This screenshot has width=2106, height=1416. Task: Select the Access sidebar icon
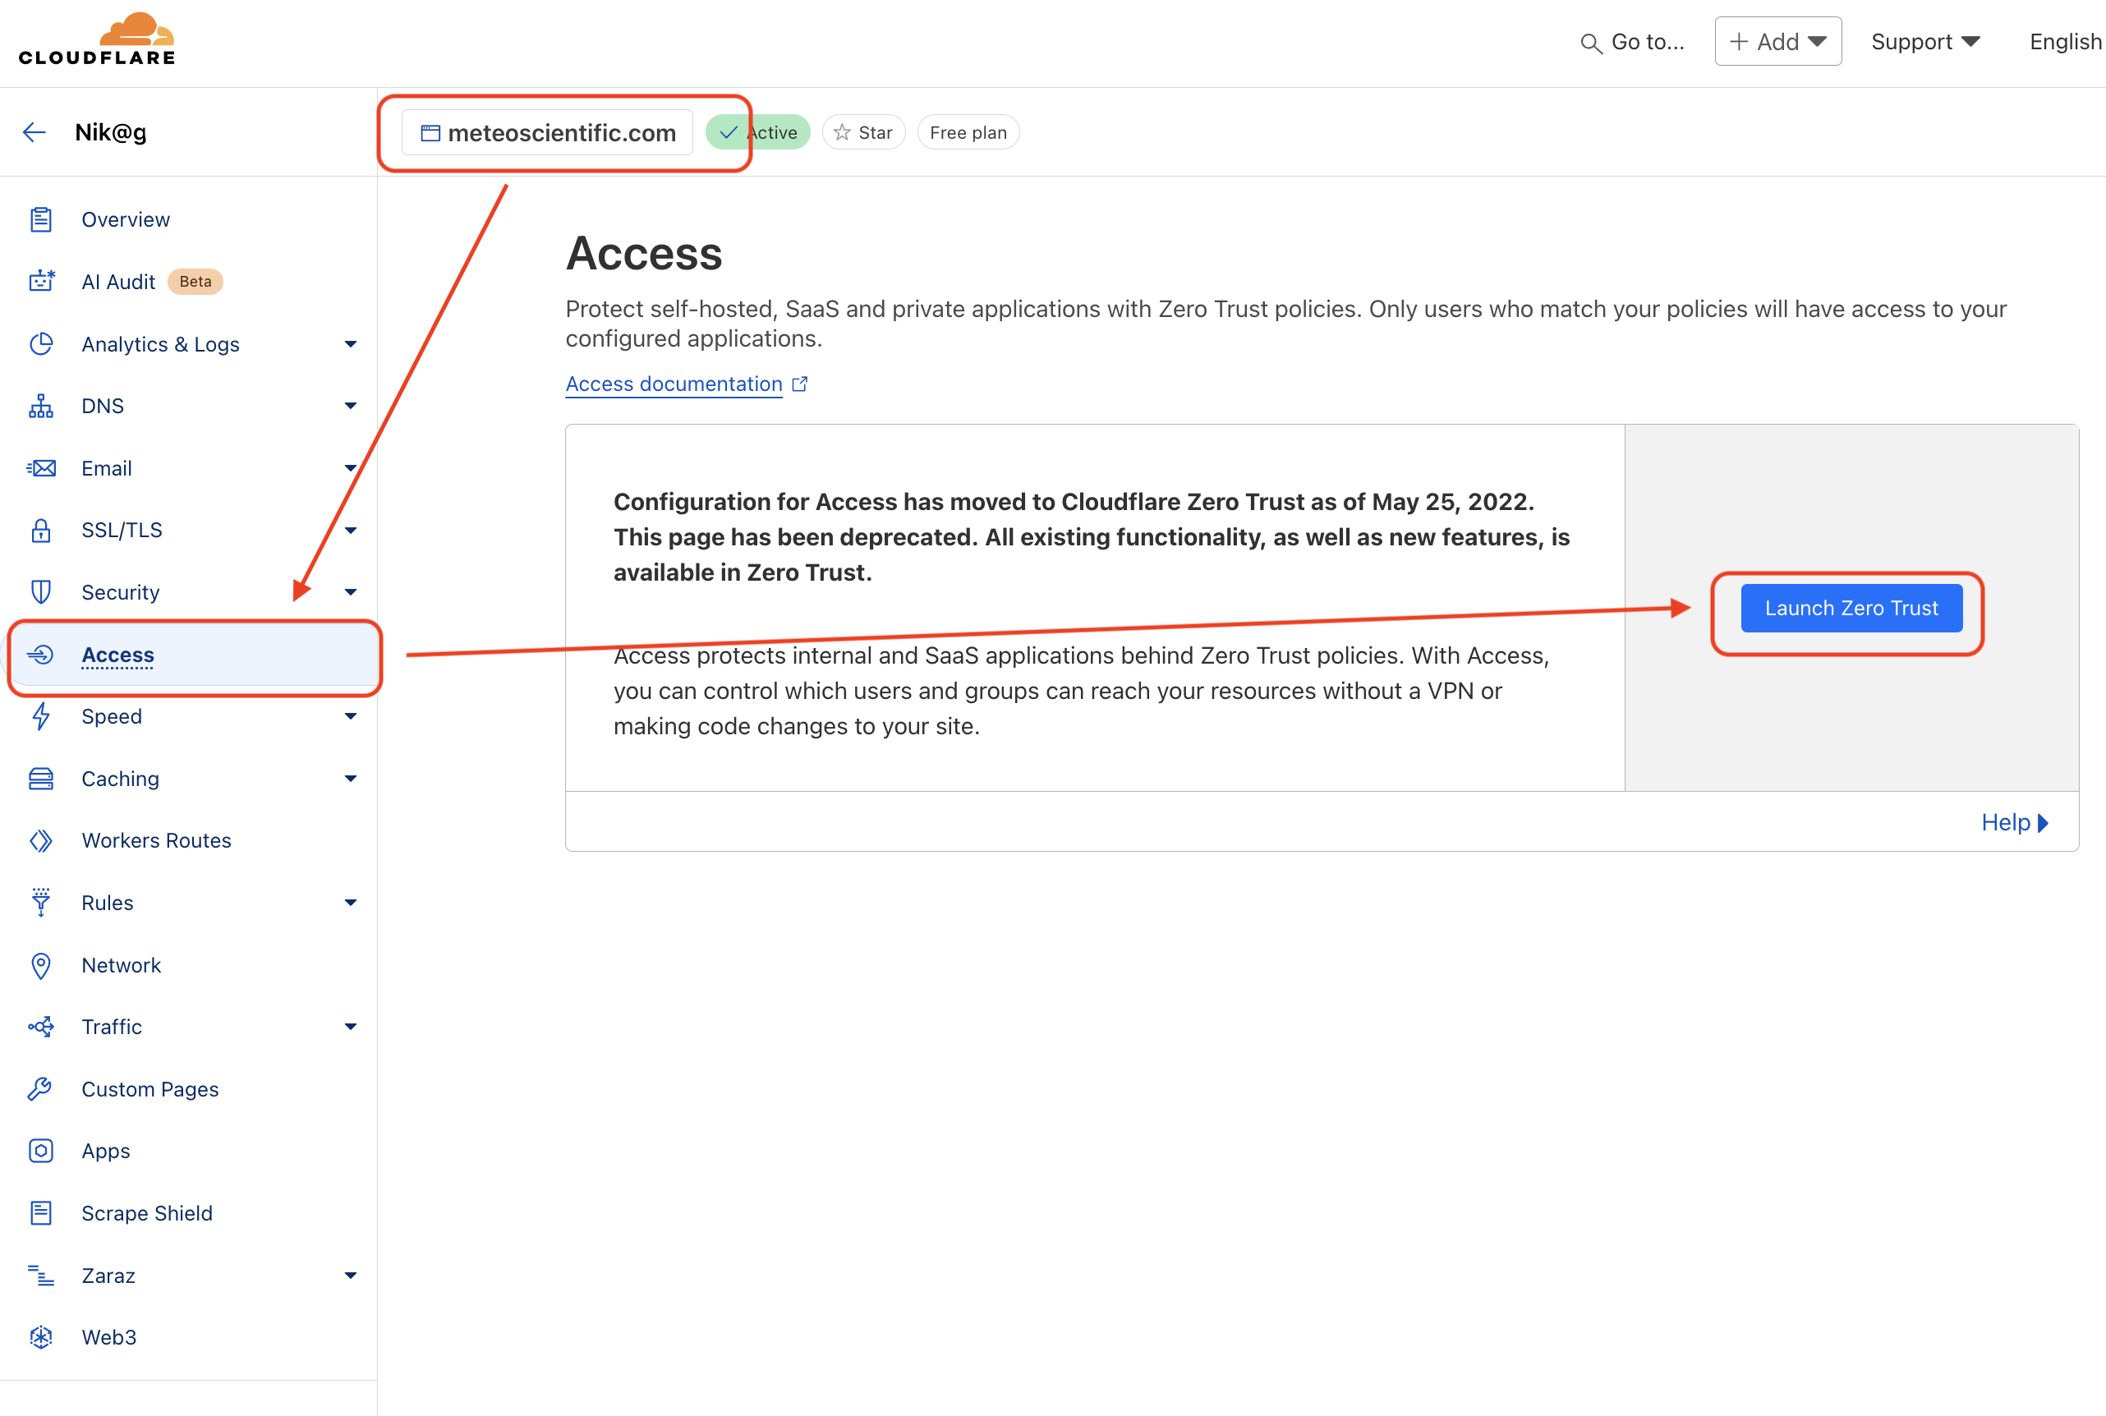(41, 655)
